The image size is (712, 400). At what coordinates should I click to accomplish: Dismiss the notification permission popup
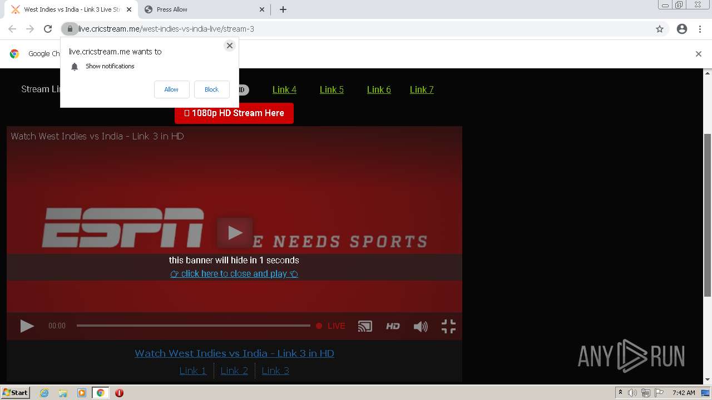[x=229, y=46]
